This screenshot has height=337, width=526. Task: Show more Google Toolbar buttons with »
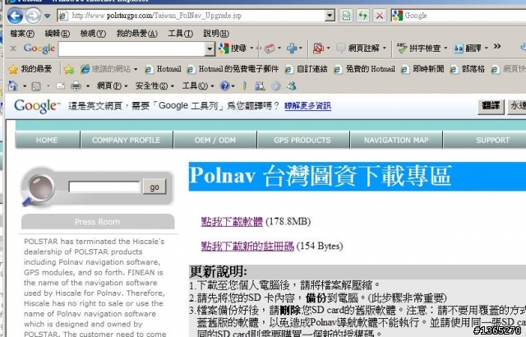point(497,47)
